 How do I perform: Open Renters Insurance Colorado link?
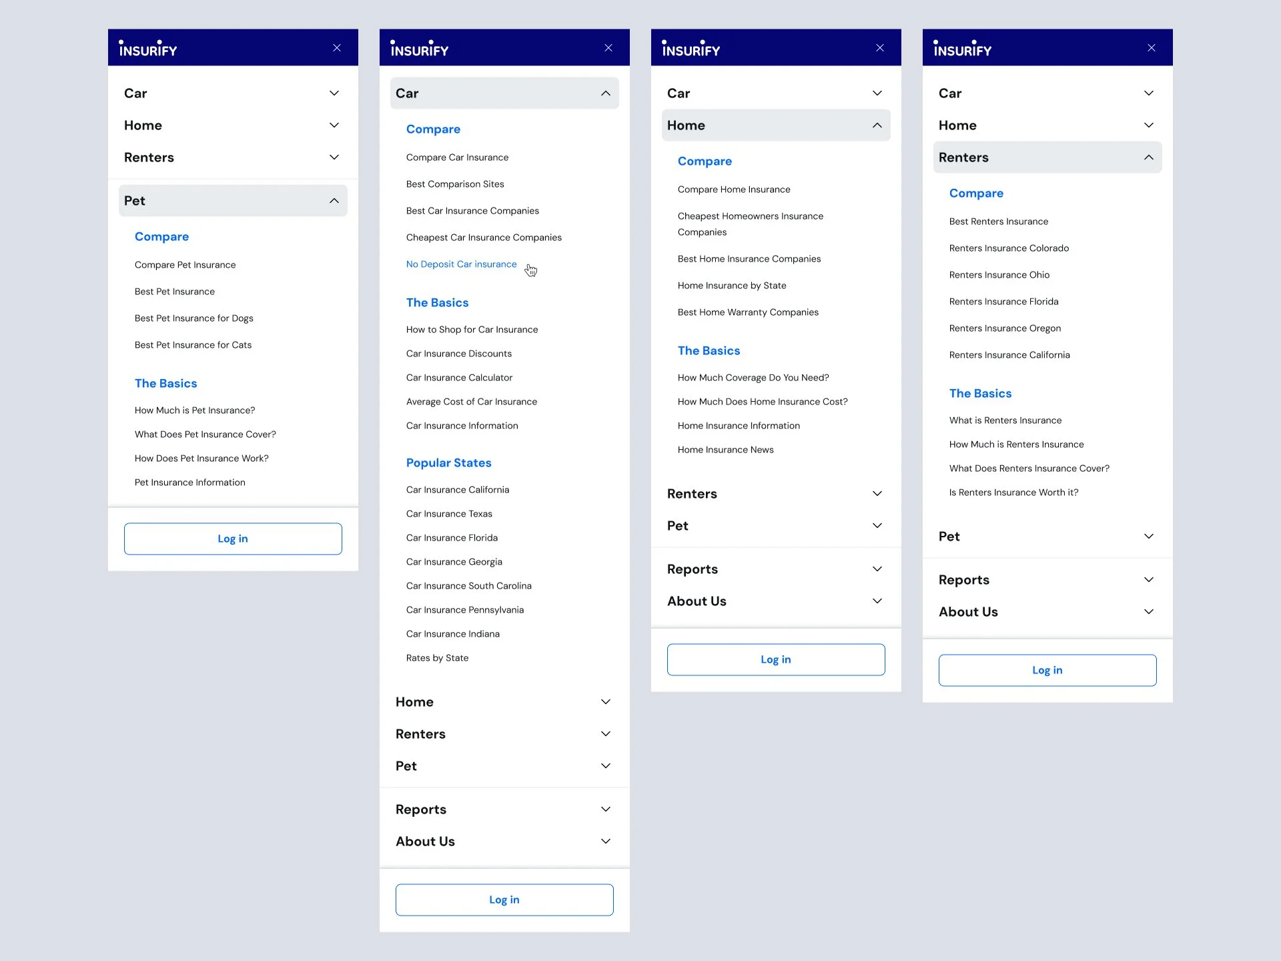coord(1009,248)
